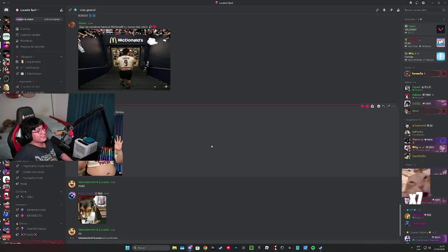This screenshot has height=252, width=448.
Task: Open the Fortnite activity card
Action: (425, 56)
